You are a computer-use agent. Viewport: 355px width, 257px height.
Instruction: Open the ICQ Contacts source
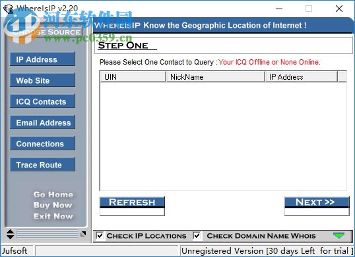tap(42, 101)
